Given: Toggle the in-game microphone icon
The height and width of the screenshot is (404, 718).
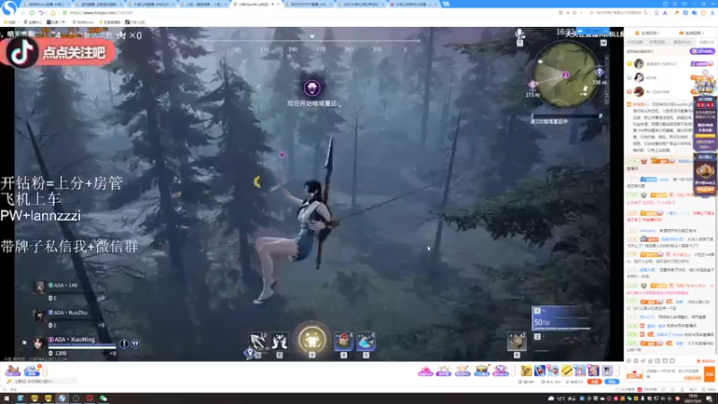Looking at the screenshot, I should click(x=520, y=33).
